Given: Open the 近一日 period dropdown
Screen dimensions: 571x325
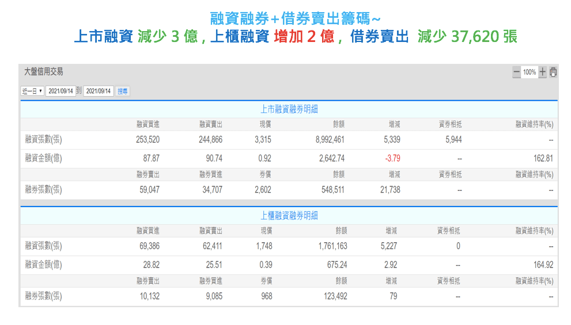Looking at the screenshot, I should (32, 91).
